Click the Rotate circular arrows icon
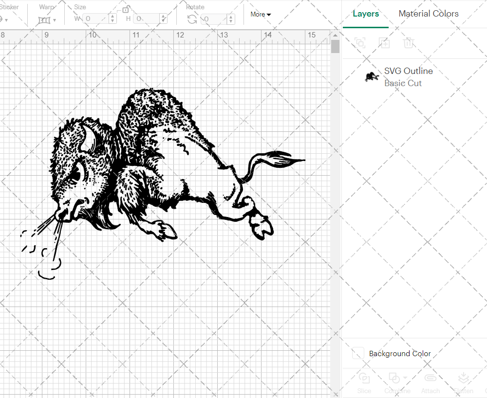 (192, 19)
